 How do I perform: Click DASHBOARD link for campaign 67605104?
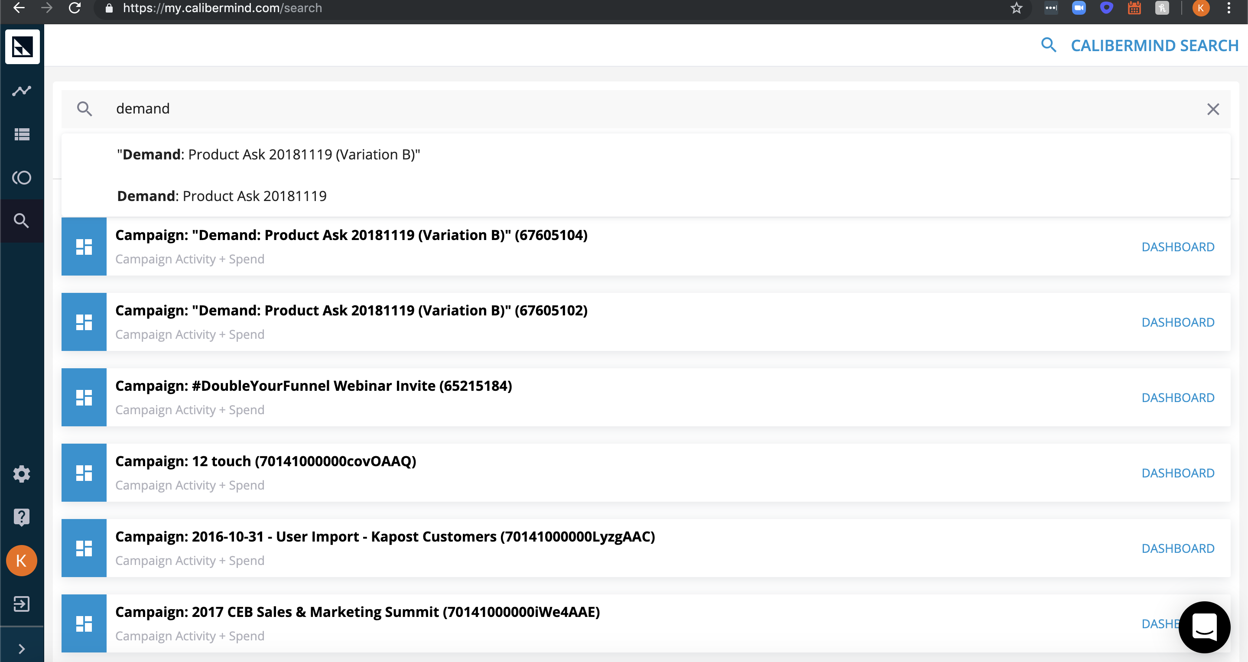pyautogui.click(x=1178, y=247)
